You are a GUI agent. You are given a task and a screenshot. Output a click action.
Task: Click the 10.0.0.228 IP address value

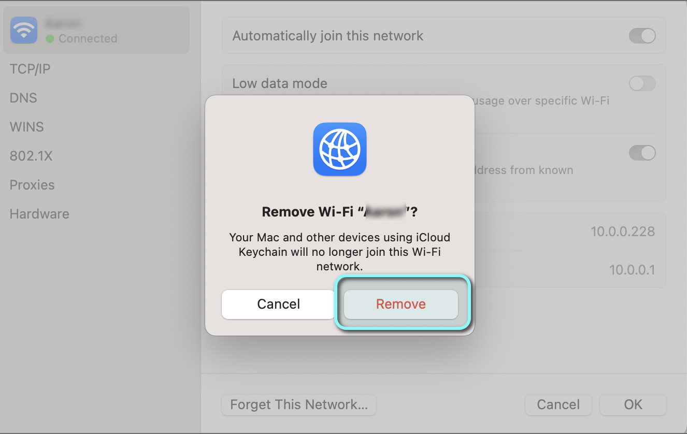point(623,232)
